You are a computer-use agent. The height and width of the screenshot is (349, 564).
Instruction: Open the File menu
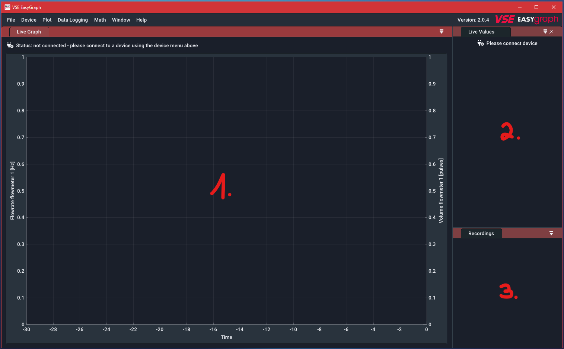11,20
